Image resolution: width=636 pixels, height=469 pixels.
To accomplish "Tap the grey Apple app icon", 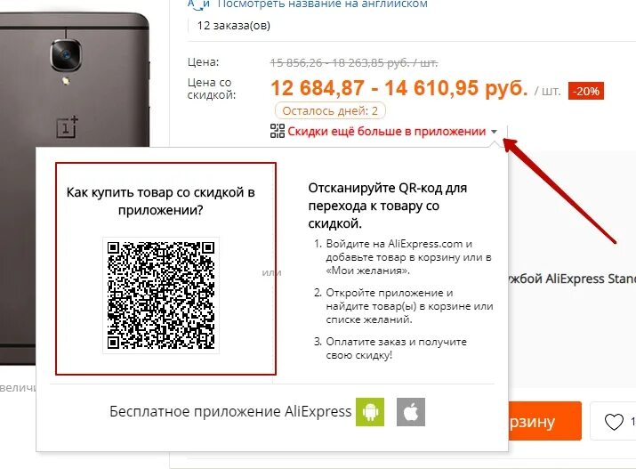I will point(411,412).
